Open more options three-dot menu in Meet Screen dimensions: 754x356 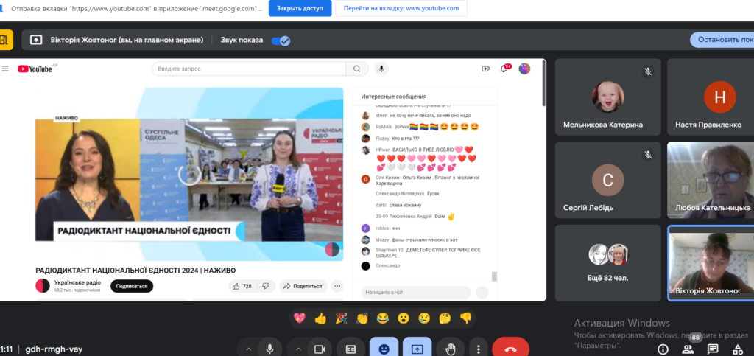click(x=479, y=349)
